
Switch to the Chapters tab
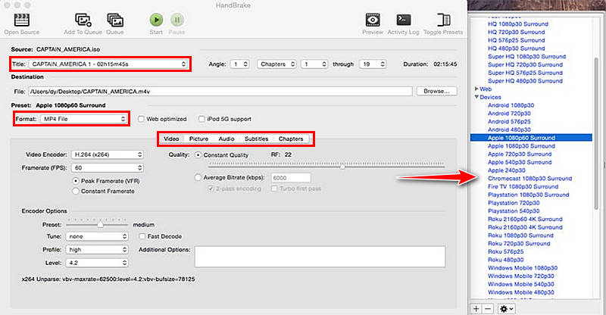pos(291,139)
